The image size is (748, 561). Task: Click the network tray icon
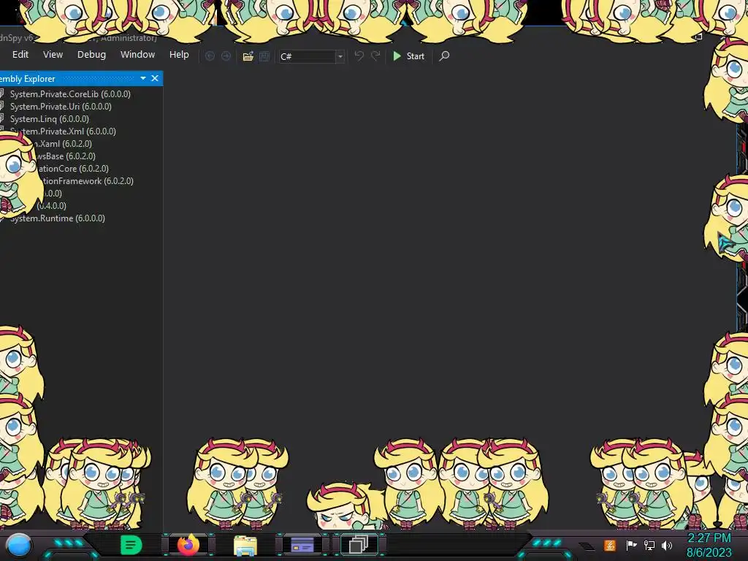pyautogui.click(x=649, y=545)
